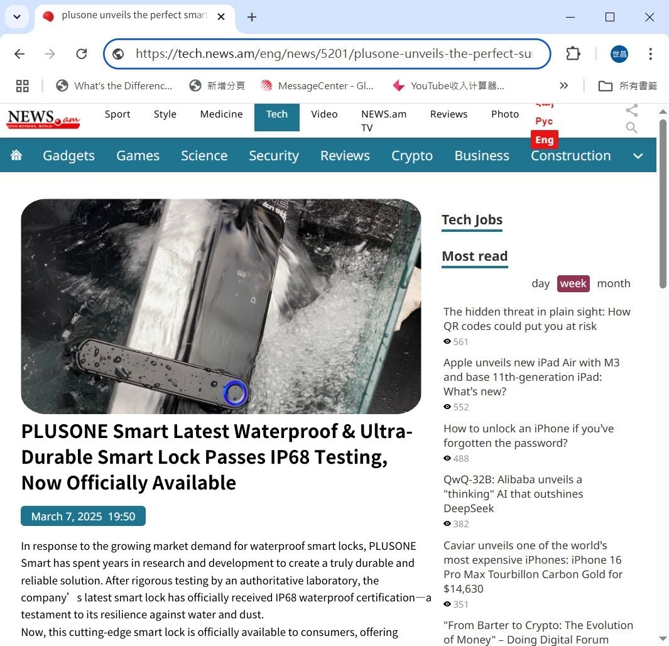Click the browser back arrow

click(19, 54)
